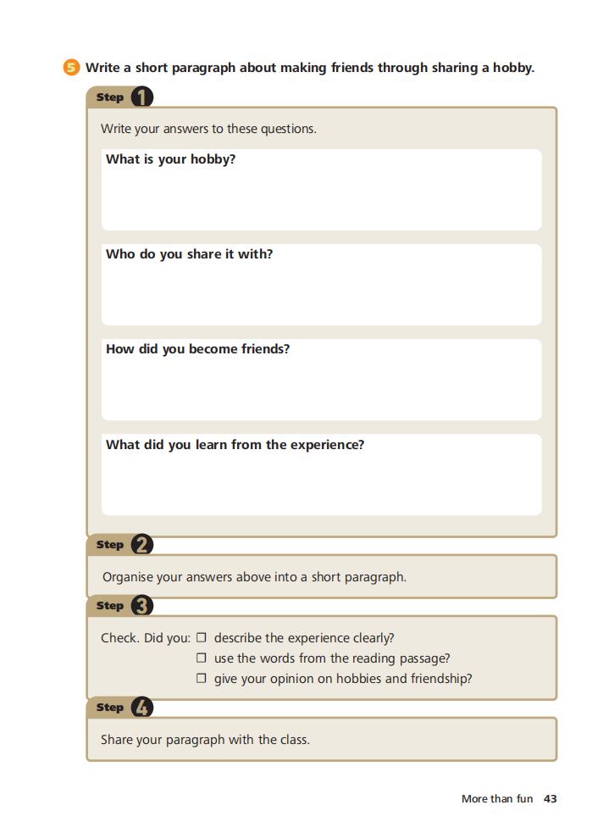The width and height of the screenshot is (592, 833).
Task: Click the Step 4 number badge
Action: 141,707
